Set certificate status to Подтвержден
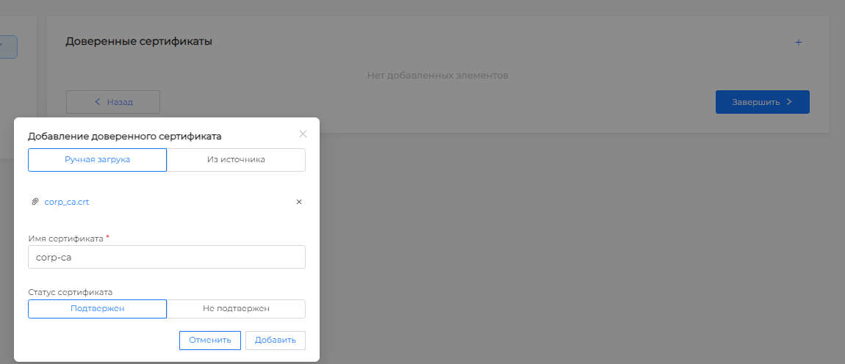The width and height of the screenshot is (845, 364). 97,308
